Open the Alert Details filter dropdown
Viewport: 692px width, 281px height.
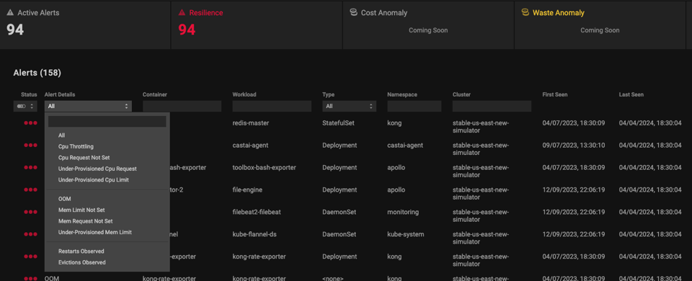tap(88, 107)
